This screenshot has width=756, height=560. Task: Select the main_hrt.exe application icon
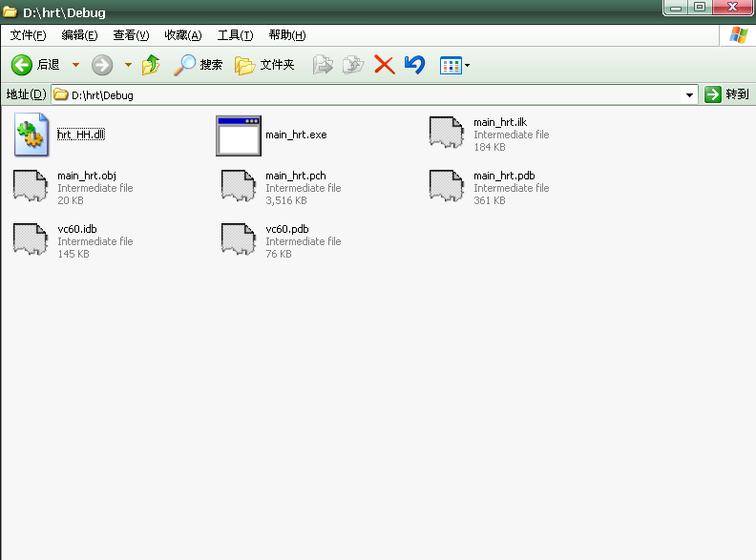click(239, 135)
